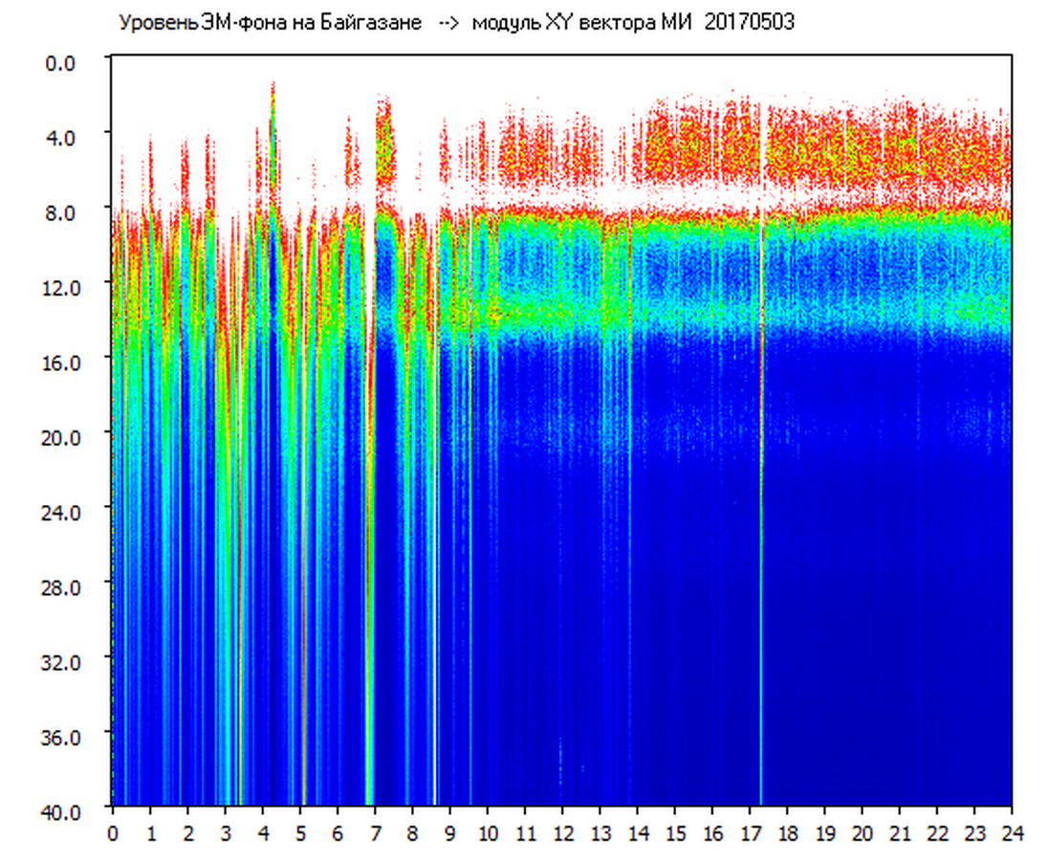Click the date 20170503 in the title
Screen dimensions: 1048x861
pos(749,23)
